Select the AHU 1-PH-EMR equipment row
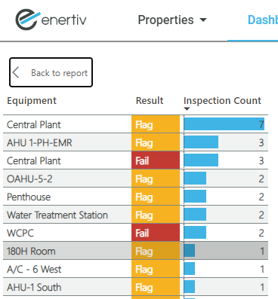Image resolution: width=278 pixels, height=299 pixels. [x=135, y=142]
